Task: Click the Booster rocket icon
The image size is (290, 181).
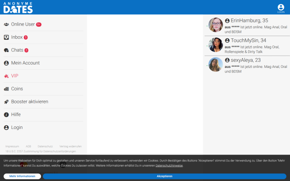Action: pos(6,102)
